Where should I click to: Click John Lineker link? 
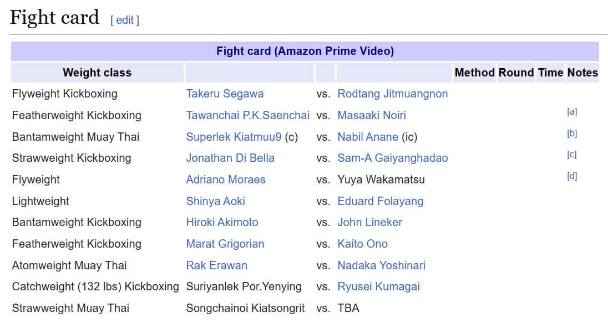click(369, 222)
